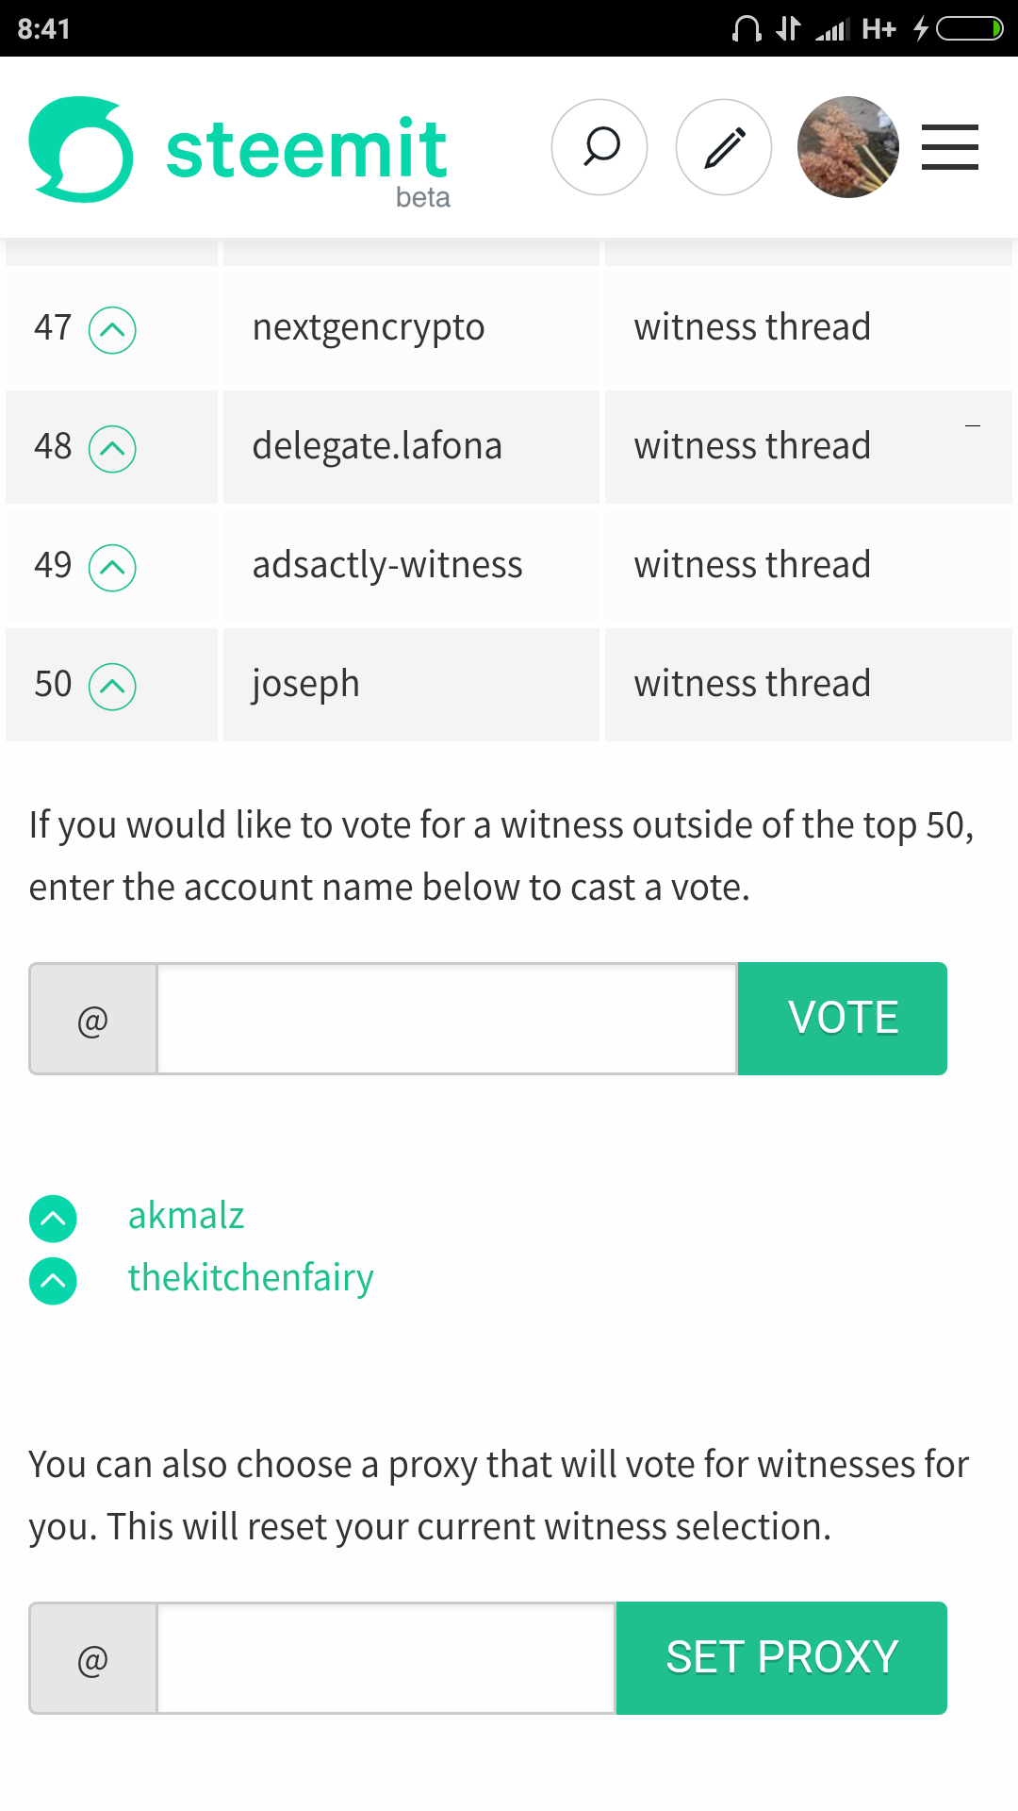
Task: Open nextgencrypto witness thread link
Action: pyautogui.click(x=752, y=327)
